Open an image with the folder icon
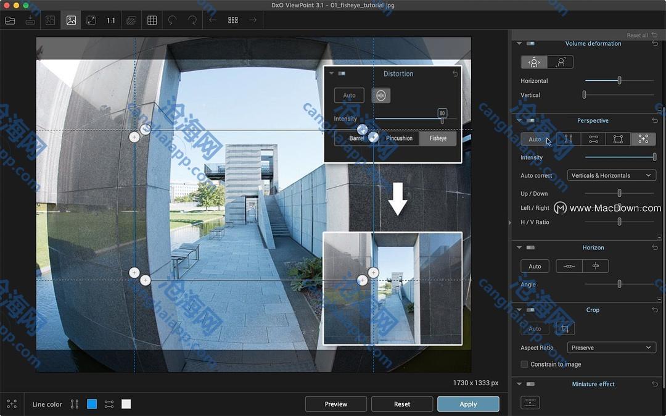This screenshot has height=416, width=666. (x=10, y=20)
